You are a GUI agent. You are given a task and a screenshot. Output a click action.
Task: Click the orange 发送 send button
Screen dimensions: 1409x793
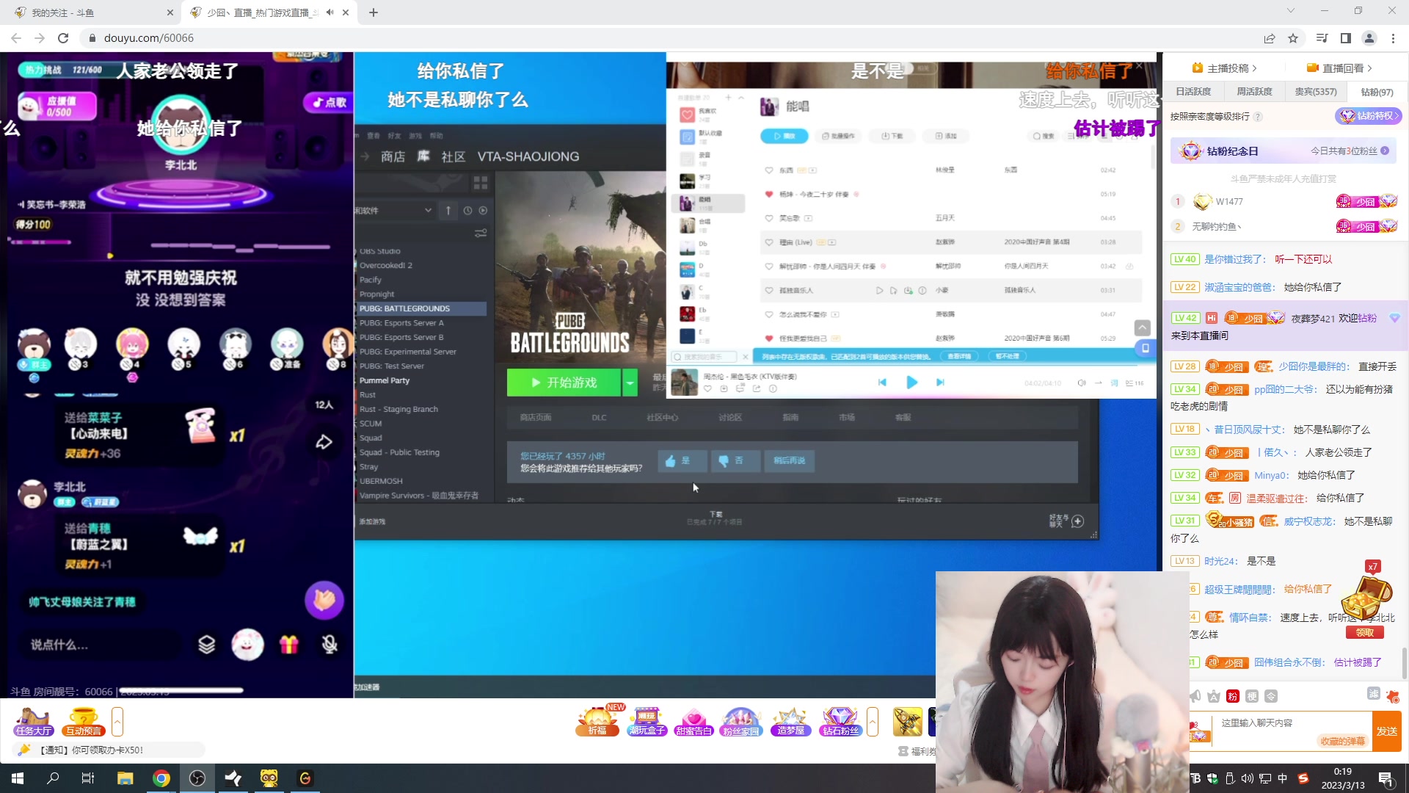point(1387,731)
